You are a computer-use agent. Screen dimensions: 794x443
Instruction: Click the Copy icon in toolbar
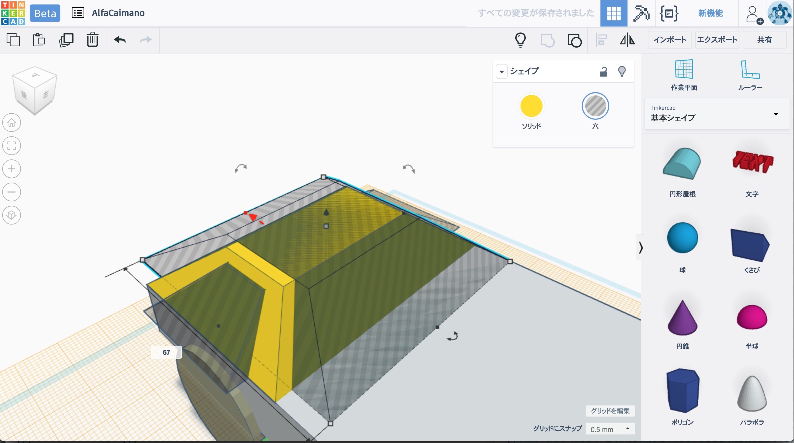pos(13,40)
